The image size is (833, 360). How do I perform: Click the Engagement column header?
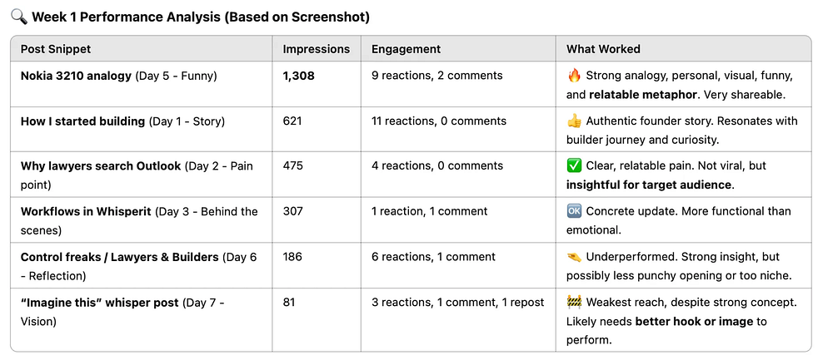406,49
